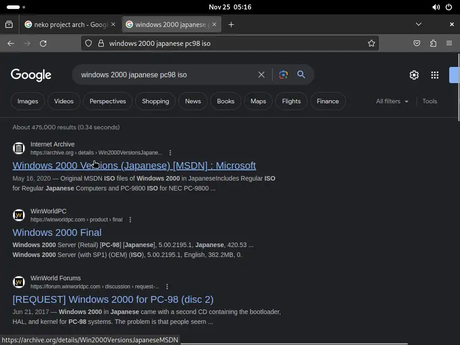
Task: Filter results by Videos
Action: coord(64,101)
